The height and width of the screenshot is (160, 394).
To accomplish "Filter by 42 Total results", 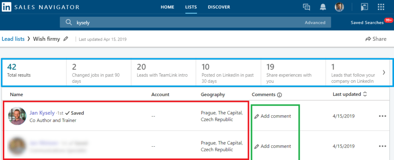I will pos(34,72).
